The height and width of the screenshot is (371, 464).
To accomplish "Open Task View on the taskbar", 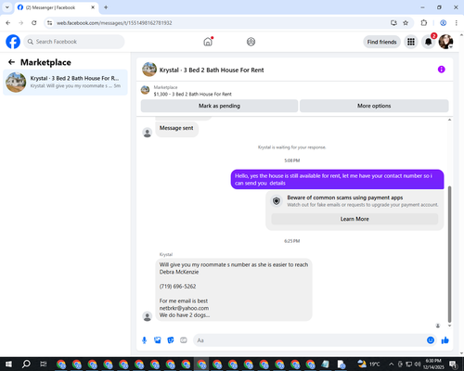I will 44,364.
